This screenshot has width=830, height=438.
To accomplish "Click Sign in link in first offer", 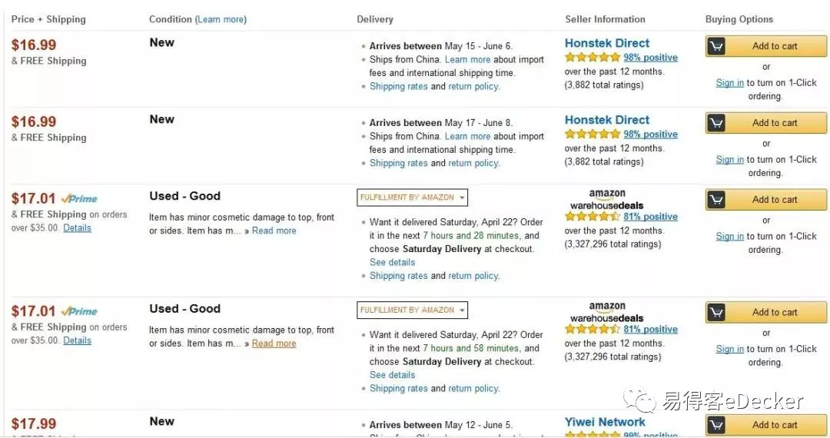I will click(729, 83).
